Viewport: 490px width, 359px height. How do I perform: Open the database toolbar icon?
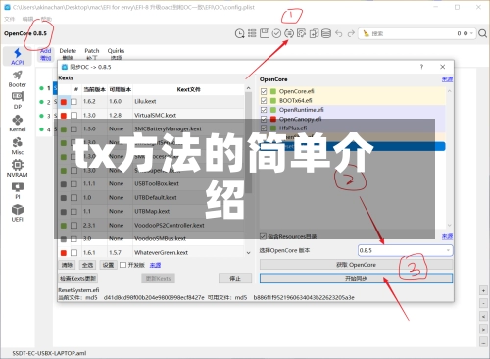click(x=326, y=33)
